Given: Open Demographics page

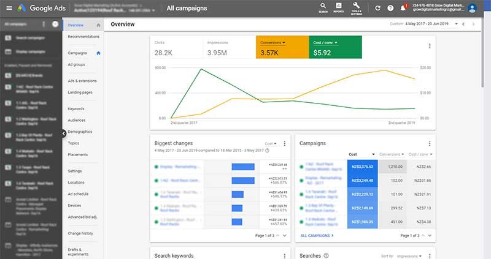Looking at the screenshot, I should coord(80,132).
